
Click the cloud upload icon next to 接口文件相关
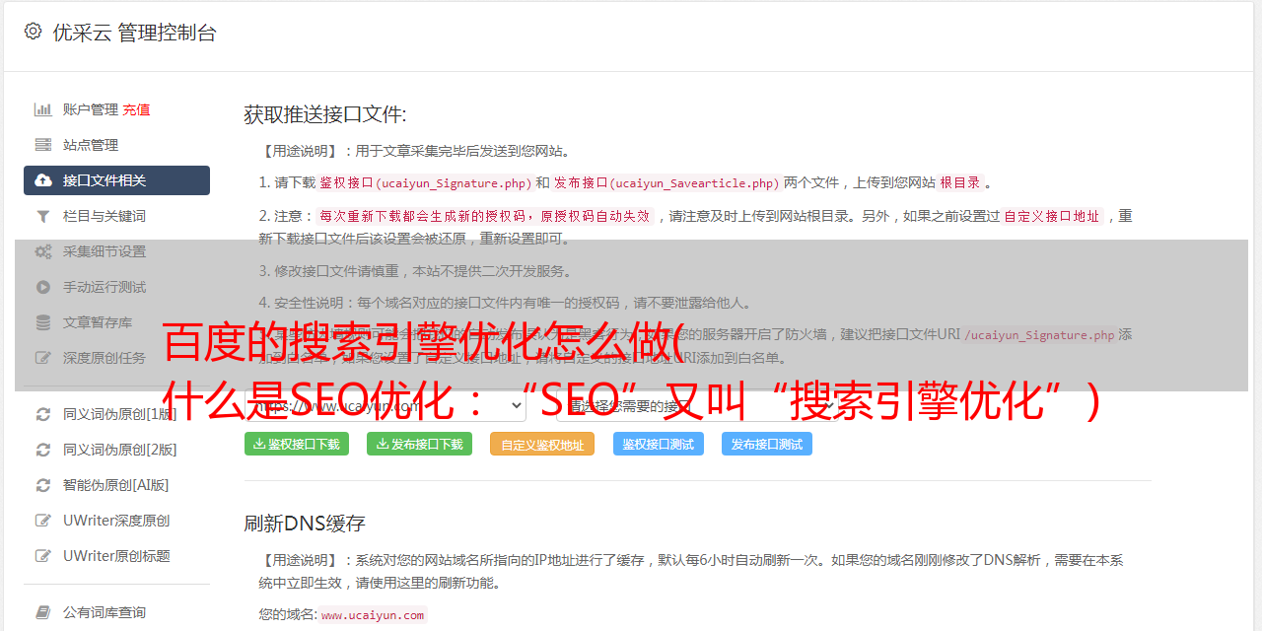(x=43, y=180)
